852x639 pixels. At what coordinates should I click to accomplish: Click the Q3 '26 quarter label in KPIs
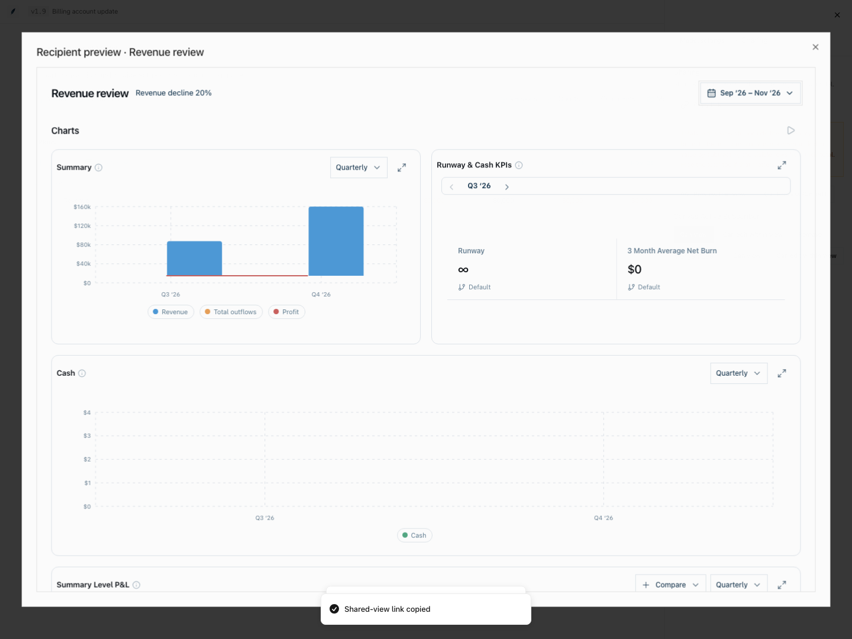tap(479, 186)
